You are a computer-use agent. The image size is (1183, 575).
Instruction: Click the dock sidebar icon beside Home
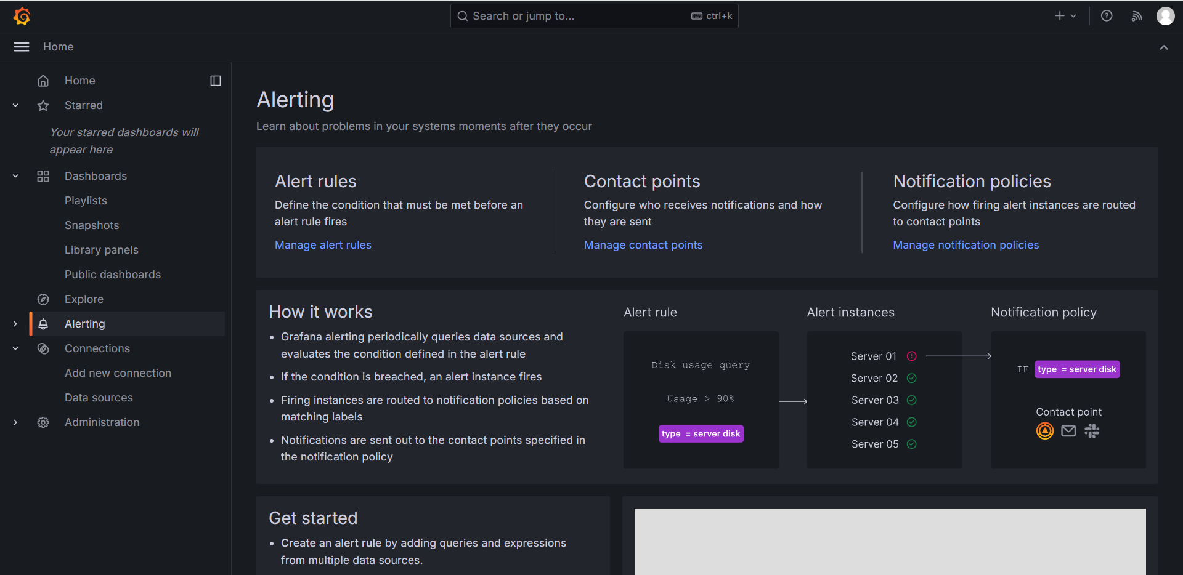[x=215, y=80]
